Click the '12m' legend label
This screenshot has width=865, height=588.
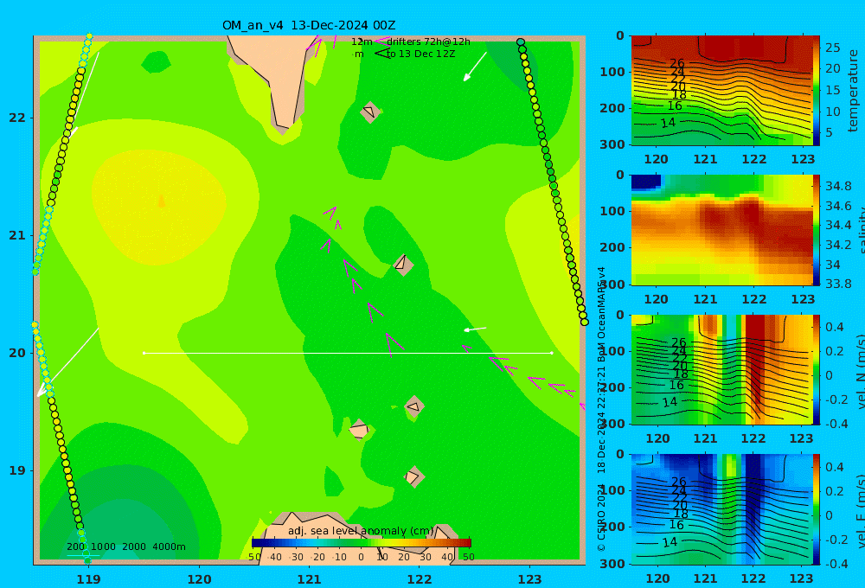(x=362, y=42)
